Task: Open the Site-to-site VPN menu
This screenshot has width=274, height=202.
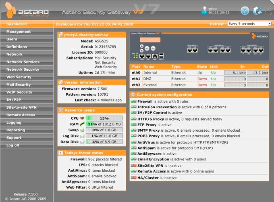Action: click(x=27, y=107)
